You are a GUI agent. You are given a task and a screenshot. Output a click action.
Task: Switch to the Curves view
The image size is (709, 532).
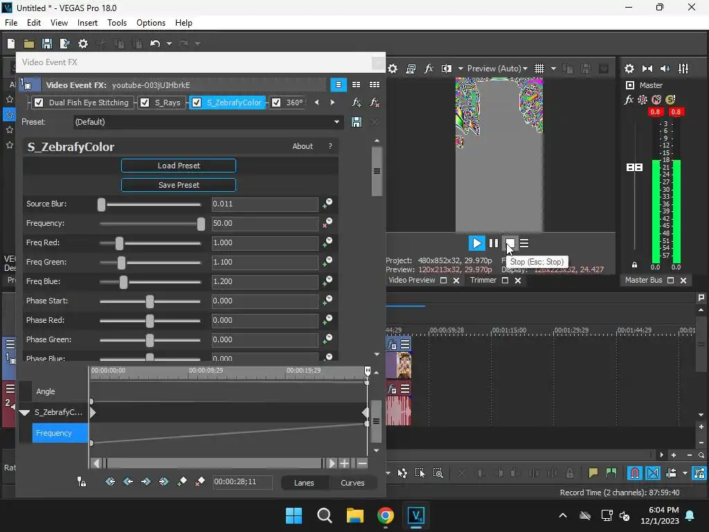(352, 483)
